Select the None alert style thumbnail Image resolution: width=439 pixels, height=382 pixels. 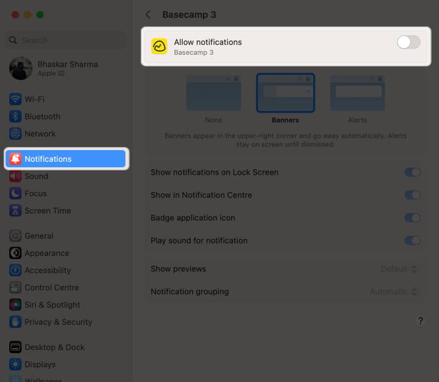point(213,93)
